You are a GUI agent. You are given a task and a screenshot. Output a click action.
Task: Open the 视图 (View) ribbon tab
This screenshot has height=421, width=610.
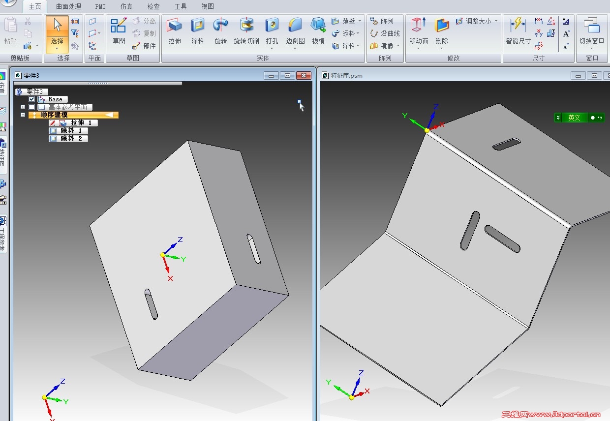208,6
